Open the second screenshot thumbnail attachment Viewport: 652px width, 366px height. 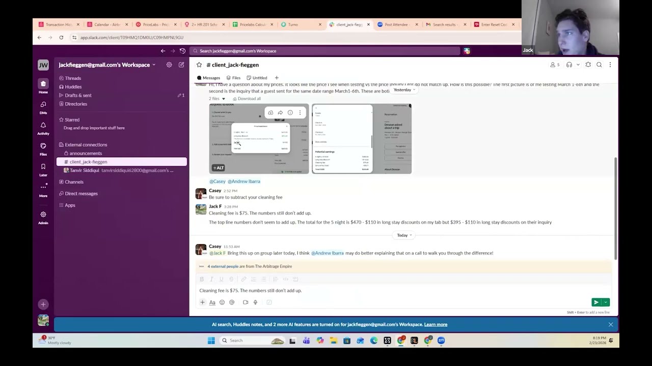tap(362, 139)
